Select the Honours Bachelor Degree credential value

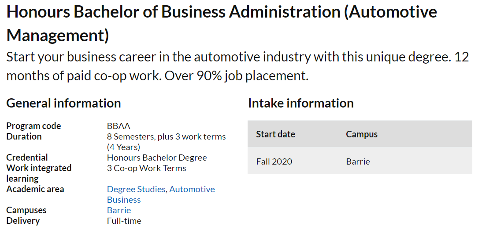click(157, 158)
